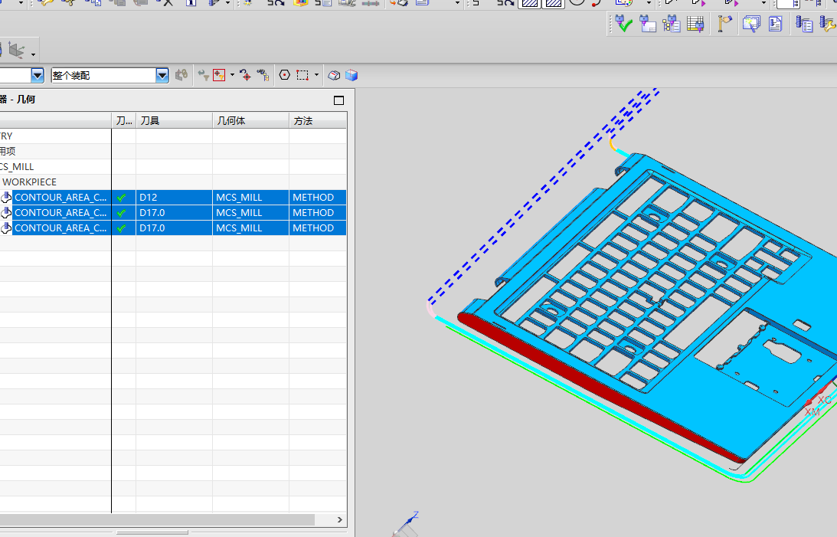The width and height of the screenshot is (837, 537).
Task: Click the tool with tree list icon
Action: point(671,24)
